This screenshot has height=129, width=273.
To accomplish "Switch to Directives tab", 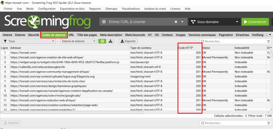I will (x=242, y=35).
